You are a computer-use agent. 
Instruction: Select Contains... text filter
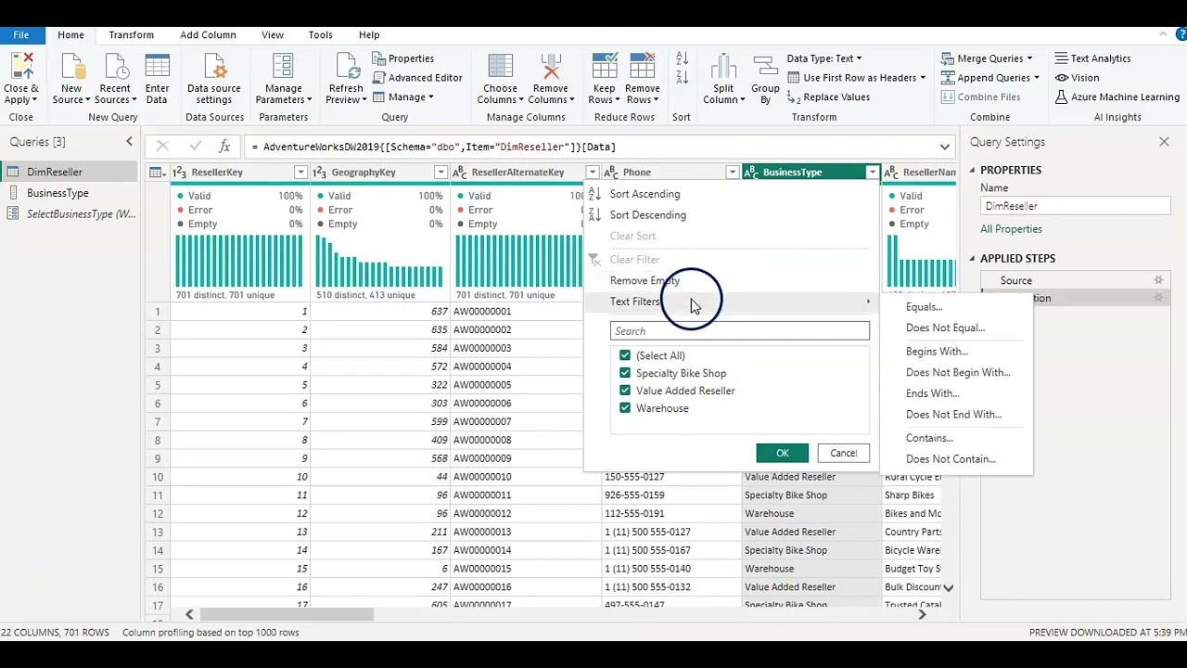[x=929, y=438]
